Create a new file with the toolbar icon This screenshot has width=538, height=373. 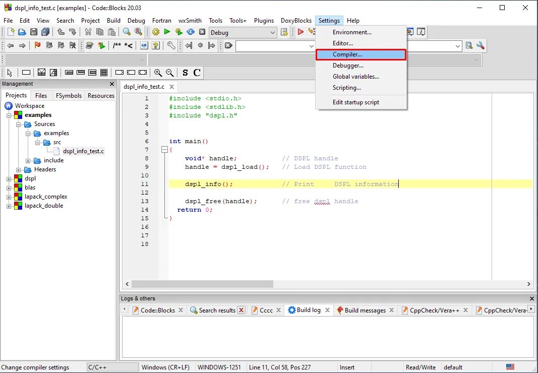pyautogui.click(x=11, y=32)
